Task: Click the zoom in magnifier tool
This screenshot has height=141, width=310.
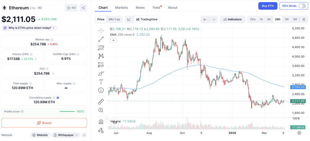Action: (x=101, y=110)
